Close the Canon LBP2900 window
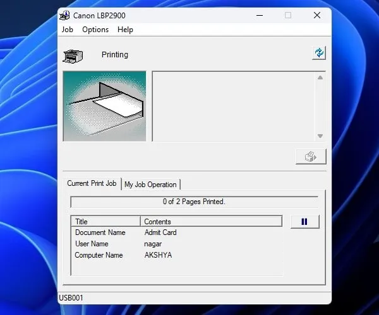 pyautogui.click(x=317, y=15)
